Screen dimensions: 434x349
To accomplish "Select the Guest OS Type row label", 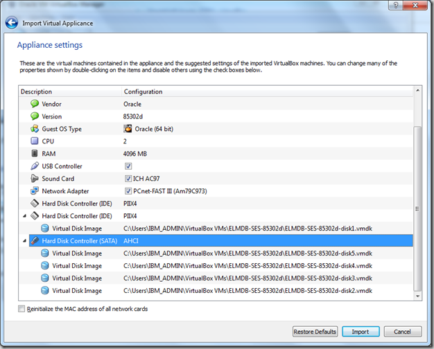I will [x=62, y=129].
